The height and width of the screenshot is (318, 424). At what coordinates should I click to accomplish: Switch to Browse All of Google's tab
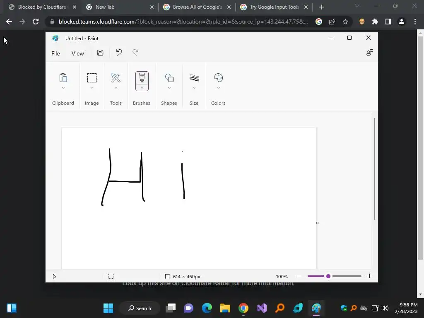tap(198, 7)
